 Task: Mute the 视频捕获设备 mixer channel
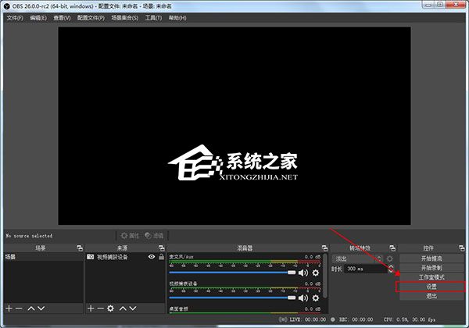303,298
